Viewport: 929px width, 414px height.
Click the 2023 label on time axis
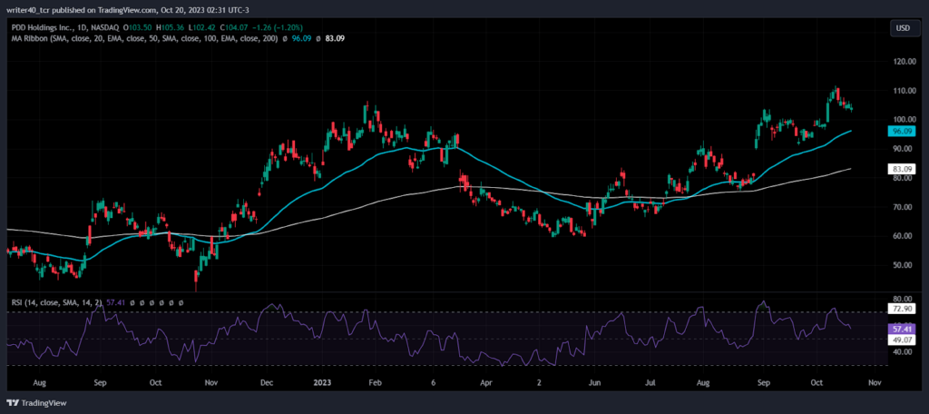[x=324, y=383]
